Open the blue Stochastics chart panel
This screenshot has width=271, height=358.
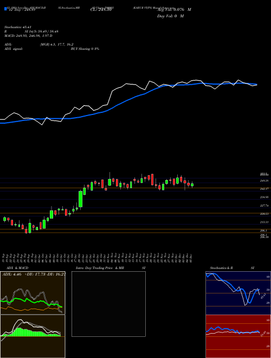click(x=238, y=293)
